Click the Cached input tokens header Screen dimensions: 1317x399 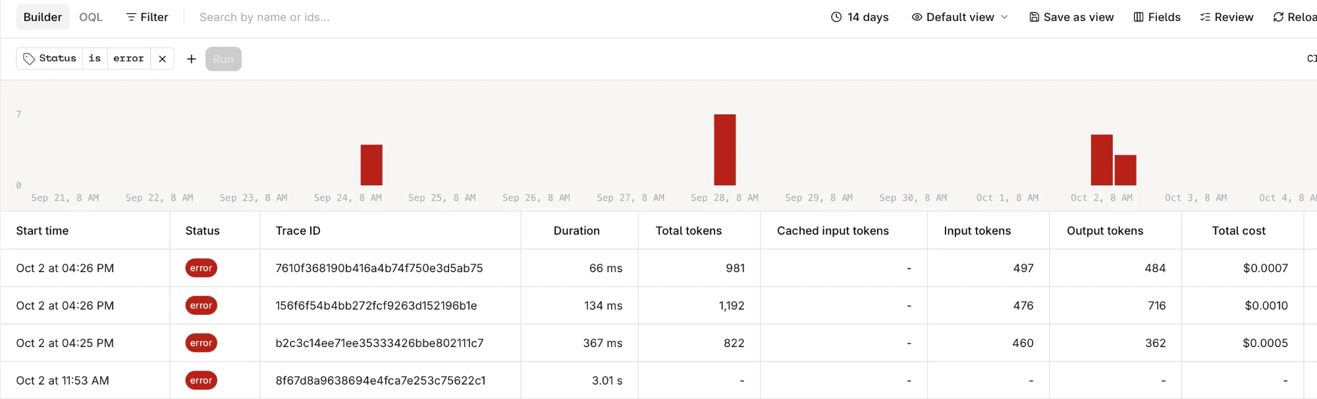pyautogui.click(x=832, y=231)
